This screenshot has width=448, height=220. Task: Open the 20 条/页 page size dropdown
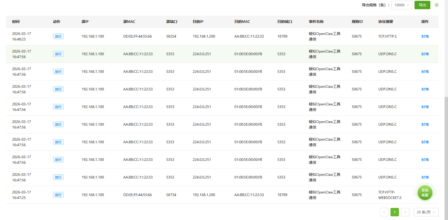pos(426,212)
